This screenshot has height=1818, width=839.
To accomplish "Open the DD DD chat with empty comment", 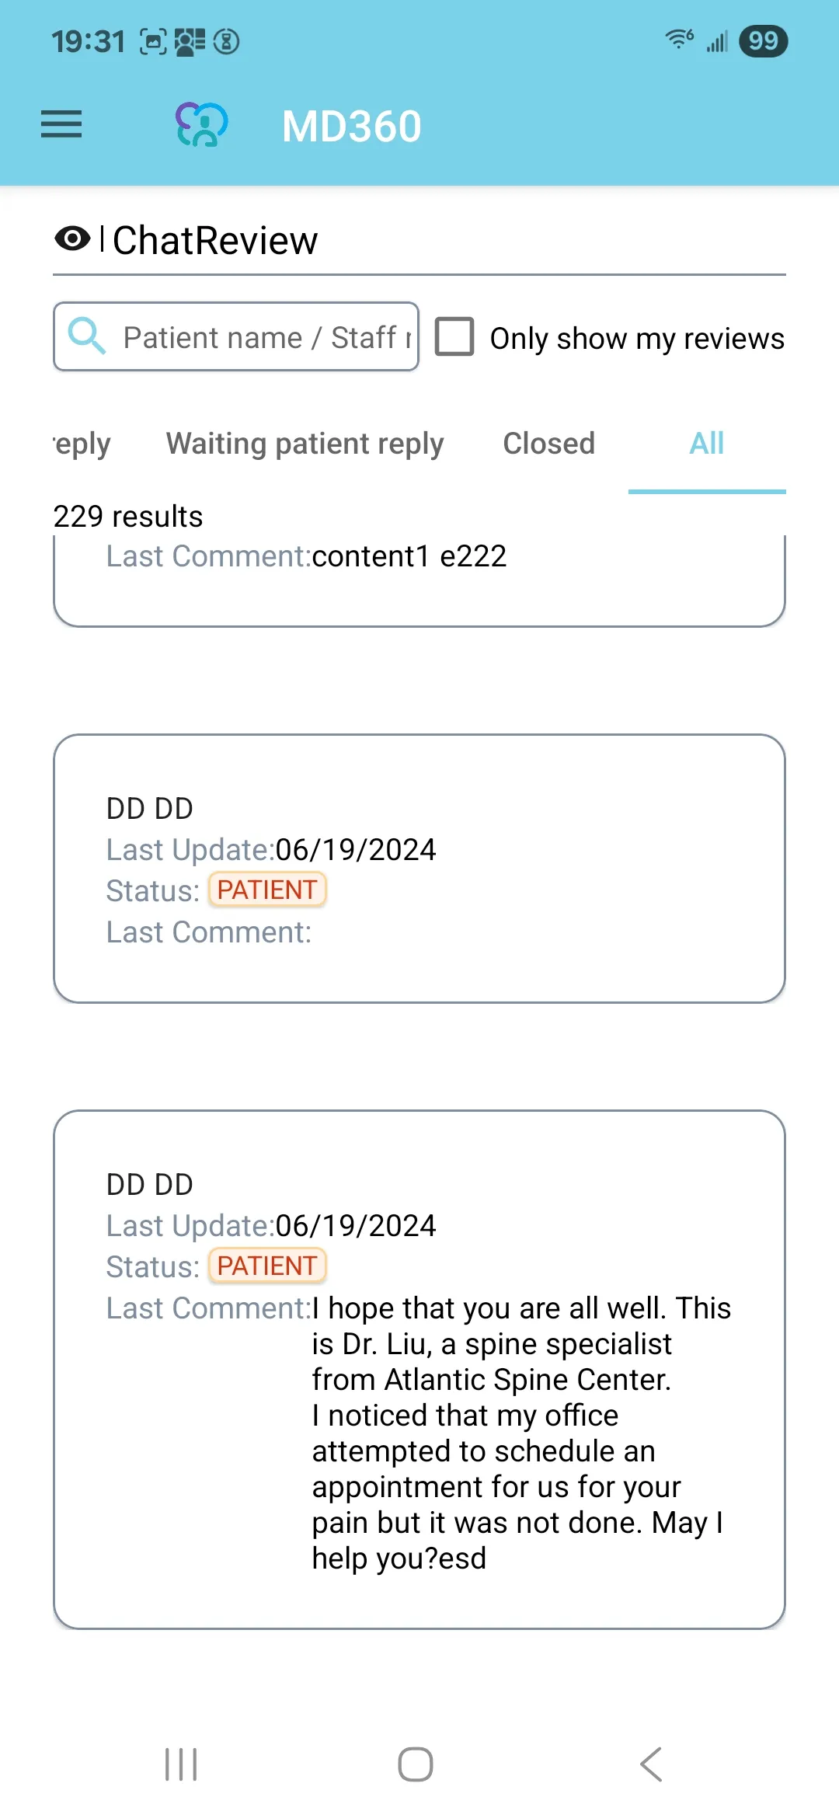I will [x=419, y=868].
